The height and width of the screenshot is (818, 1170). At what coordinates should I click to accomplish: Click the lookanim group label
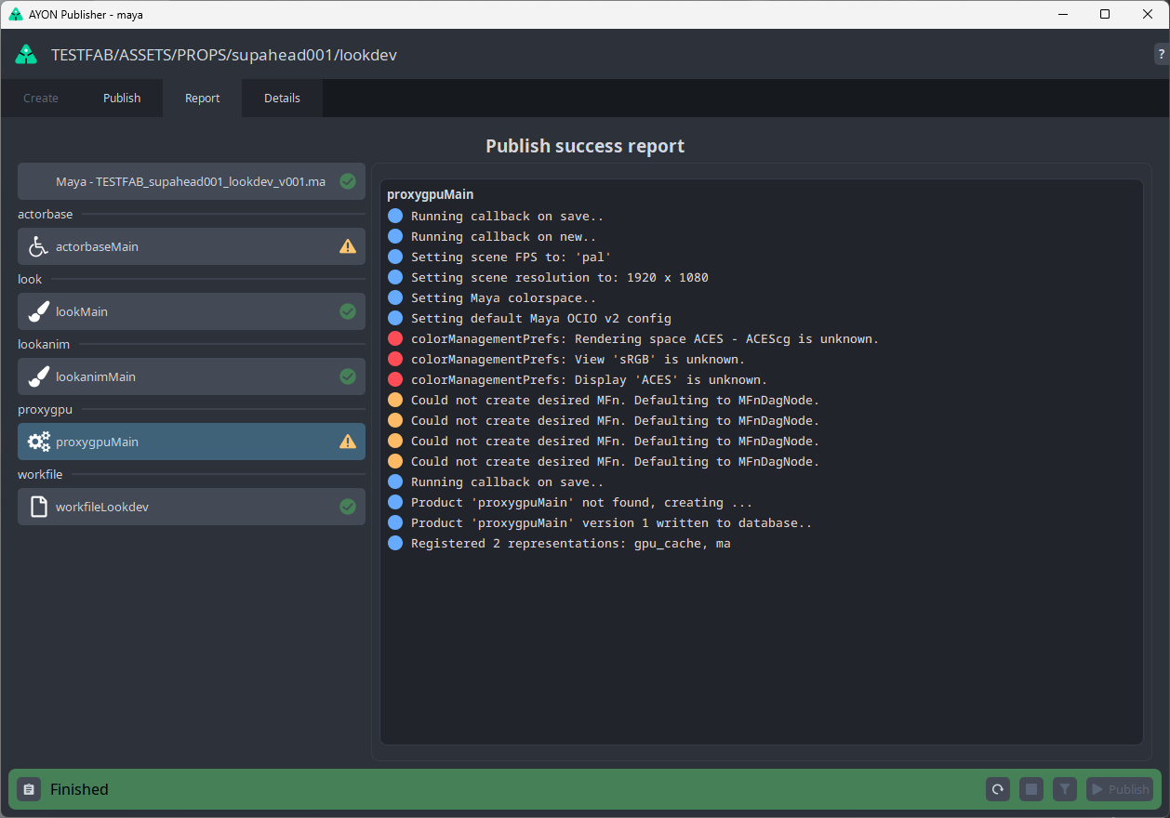click(44, 344)
